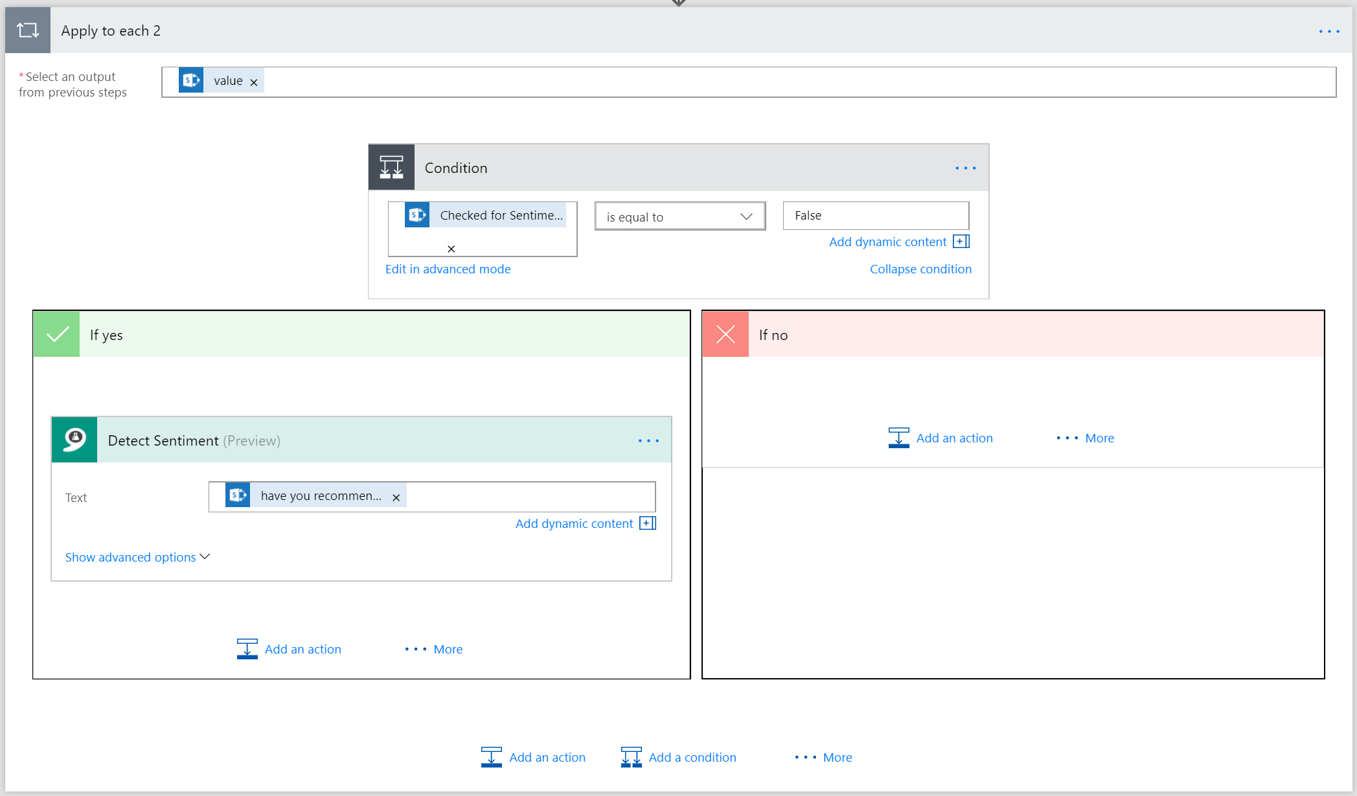Open the 'is equal to' operator dropdown
1357x796 pixels.
(679, 217)
